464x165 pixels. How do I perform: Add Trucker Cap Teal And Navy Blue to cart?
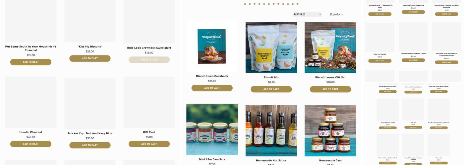90,145
